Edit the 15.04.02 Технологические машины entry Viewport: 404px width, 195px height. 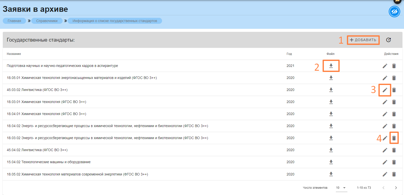(x=385, y=162)
